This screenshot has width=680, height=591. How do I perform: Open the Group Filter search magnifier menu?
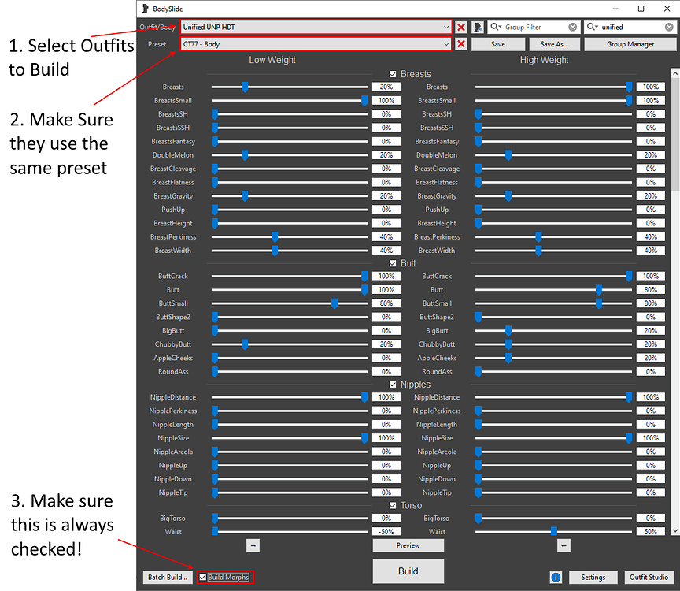pyautogui.click(x=495, y=27)
